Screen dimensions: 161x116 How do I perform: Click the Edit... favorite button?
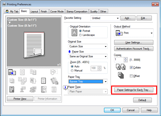tap(144, 18)
